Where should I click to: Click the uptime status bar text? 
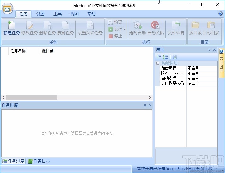(x=174, y=169)
